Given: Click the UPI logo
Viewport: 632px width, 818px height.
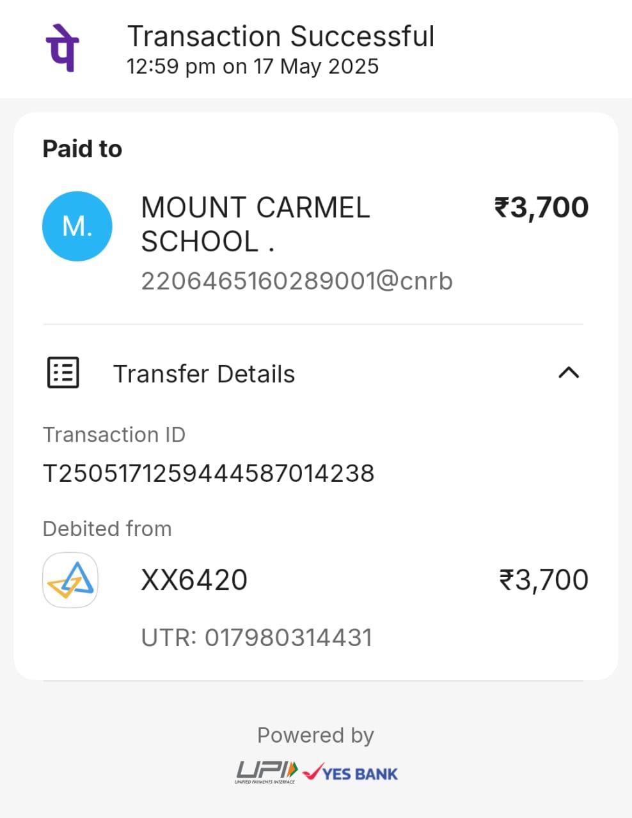Looking at the screenshot, I should (x=267, y=772).
